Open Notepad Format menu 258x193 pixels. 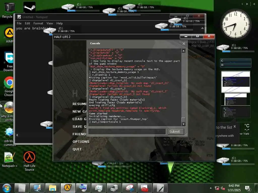pyautogui.click(x=38, y=23)
